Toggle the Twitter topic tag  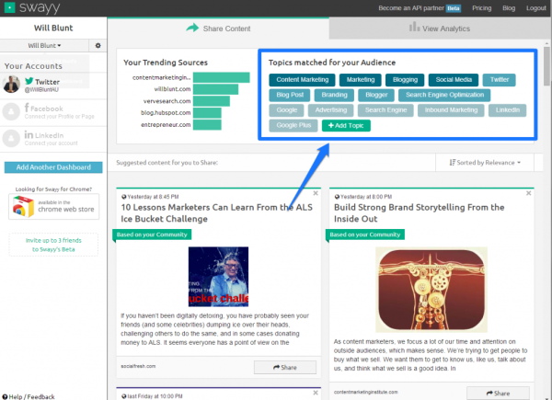click(500, 80)
